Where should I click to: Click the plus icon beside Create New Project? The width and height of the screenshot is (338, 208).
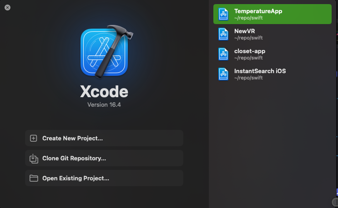click(x=33, y=138)
